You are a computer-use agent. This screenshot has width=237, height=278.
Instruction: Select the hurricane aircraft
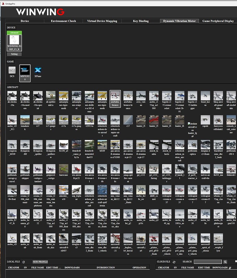click(x=64, y=169)
